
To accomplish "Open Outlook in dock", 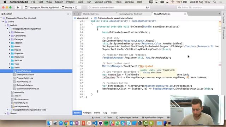I will coord(72,123).
